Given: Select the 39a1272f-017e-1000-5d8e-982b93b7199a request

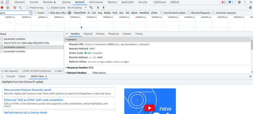Looking at the screenshot, I should tap(32, 43).
